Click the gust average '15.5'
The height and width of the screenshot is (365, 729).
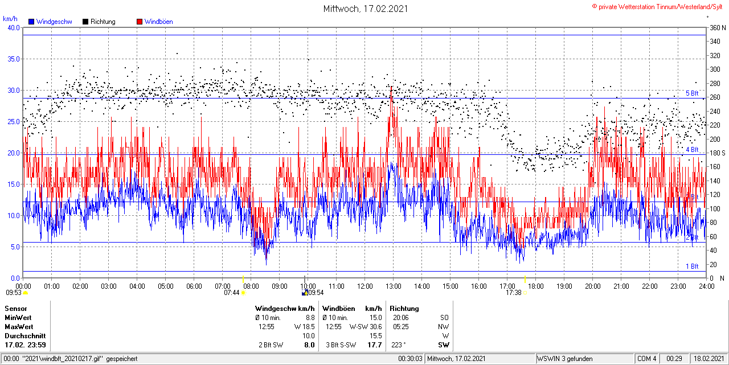click(376, 336)
